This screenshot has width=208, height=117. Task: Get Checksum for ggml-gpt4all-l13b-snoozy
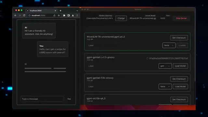pyautogui.click(x=179, y=79)
